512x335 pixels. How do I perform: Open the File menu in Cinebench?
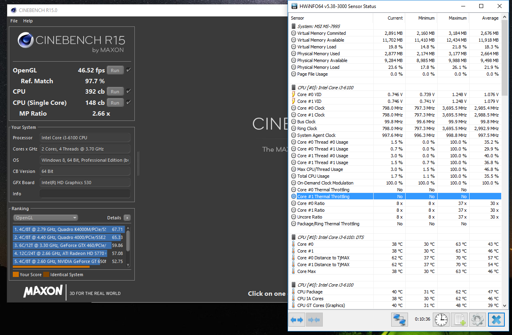(x=14, y=21)
